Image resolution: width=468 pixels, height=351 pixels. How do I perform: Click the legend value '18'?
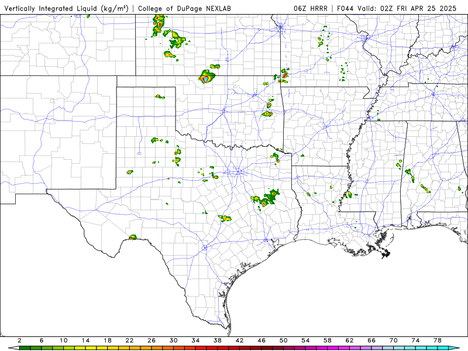coord(108,340)
